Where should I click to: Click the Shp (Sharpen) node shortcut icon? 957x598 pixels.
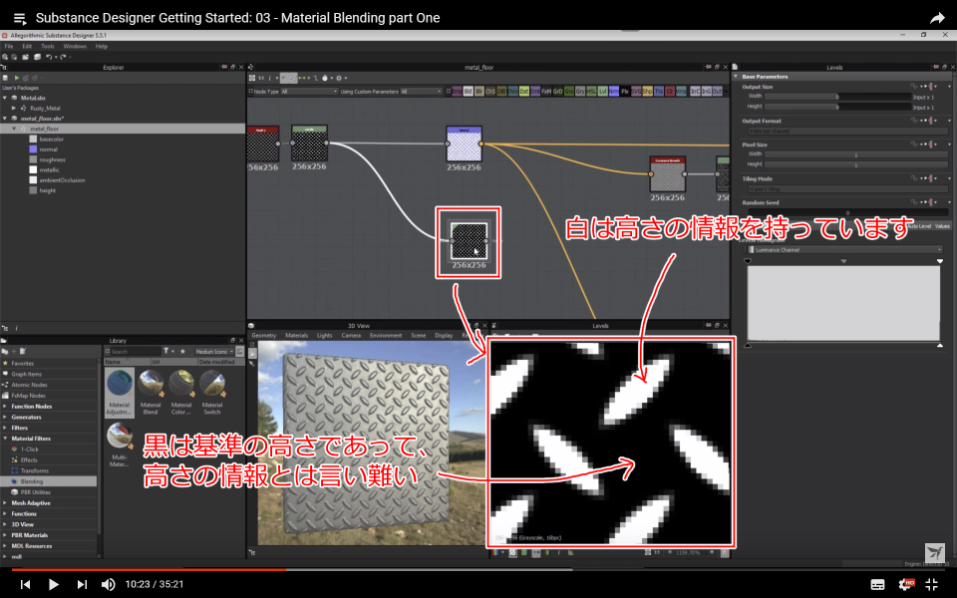[x=648, y=92]
